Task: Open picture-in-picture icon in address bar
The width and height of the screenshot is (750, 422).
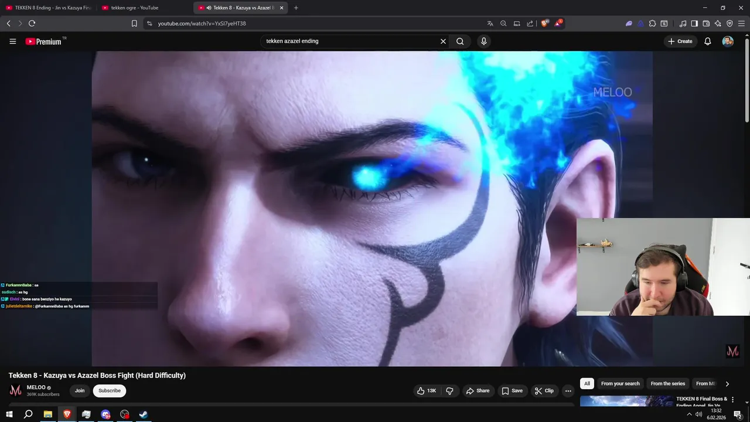Action: (x=517, y=23)
